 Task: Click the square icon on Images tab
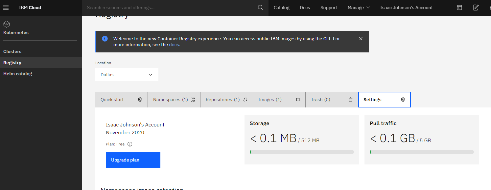point(298,100)
